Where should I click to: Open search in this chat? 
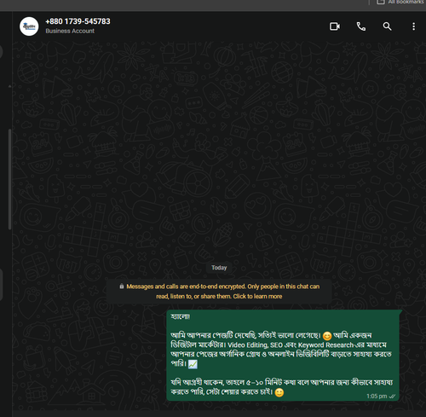coord(387,26)
